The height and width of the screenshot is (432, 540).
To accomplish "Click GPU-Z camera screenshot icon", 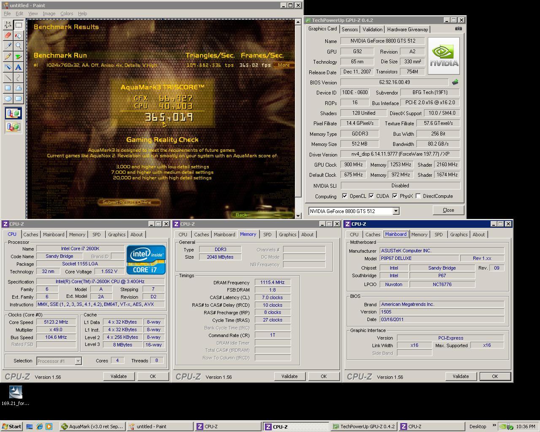I will click(x=458, y=29).
